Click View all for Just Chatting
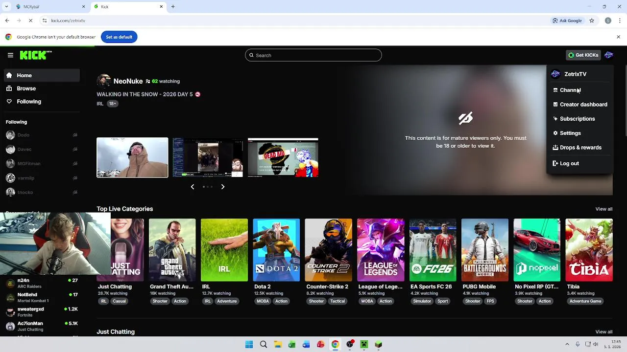Image resolution: width=627 pixels, height=352 pixels. point(604,332)
